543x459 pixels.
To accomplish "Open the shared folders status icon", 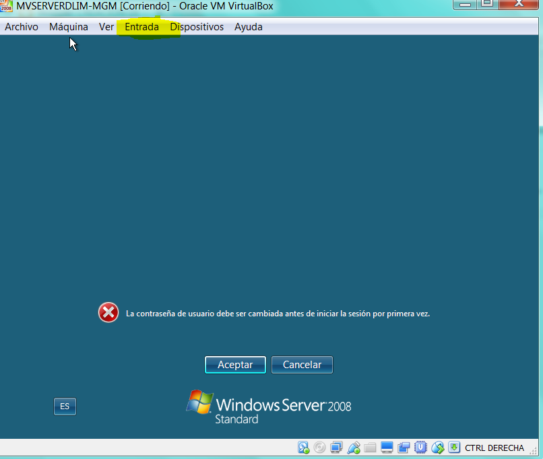I will 370,448.
